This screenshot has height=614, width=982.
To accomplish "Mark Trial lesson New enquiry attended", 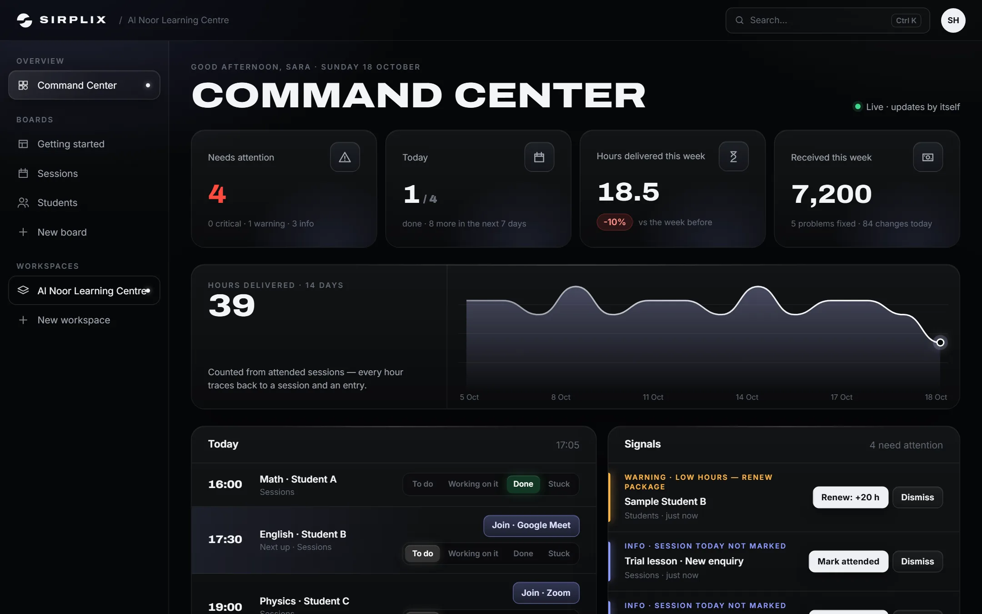I will click(848, 561).
